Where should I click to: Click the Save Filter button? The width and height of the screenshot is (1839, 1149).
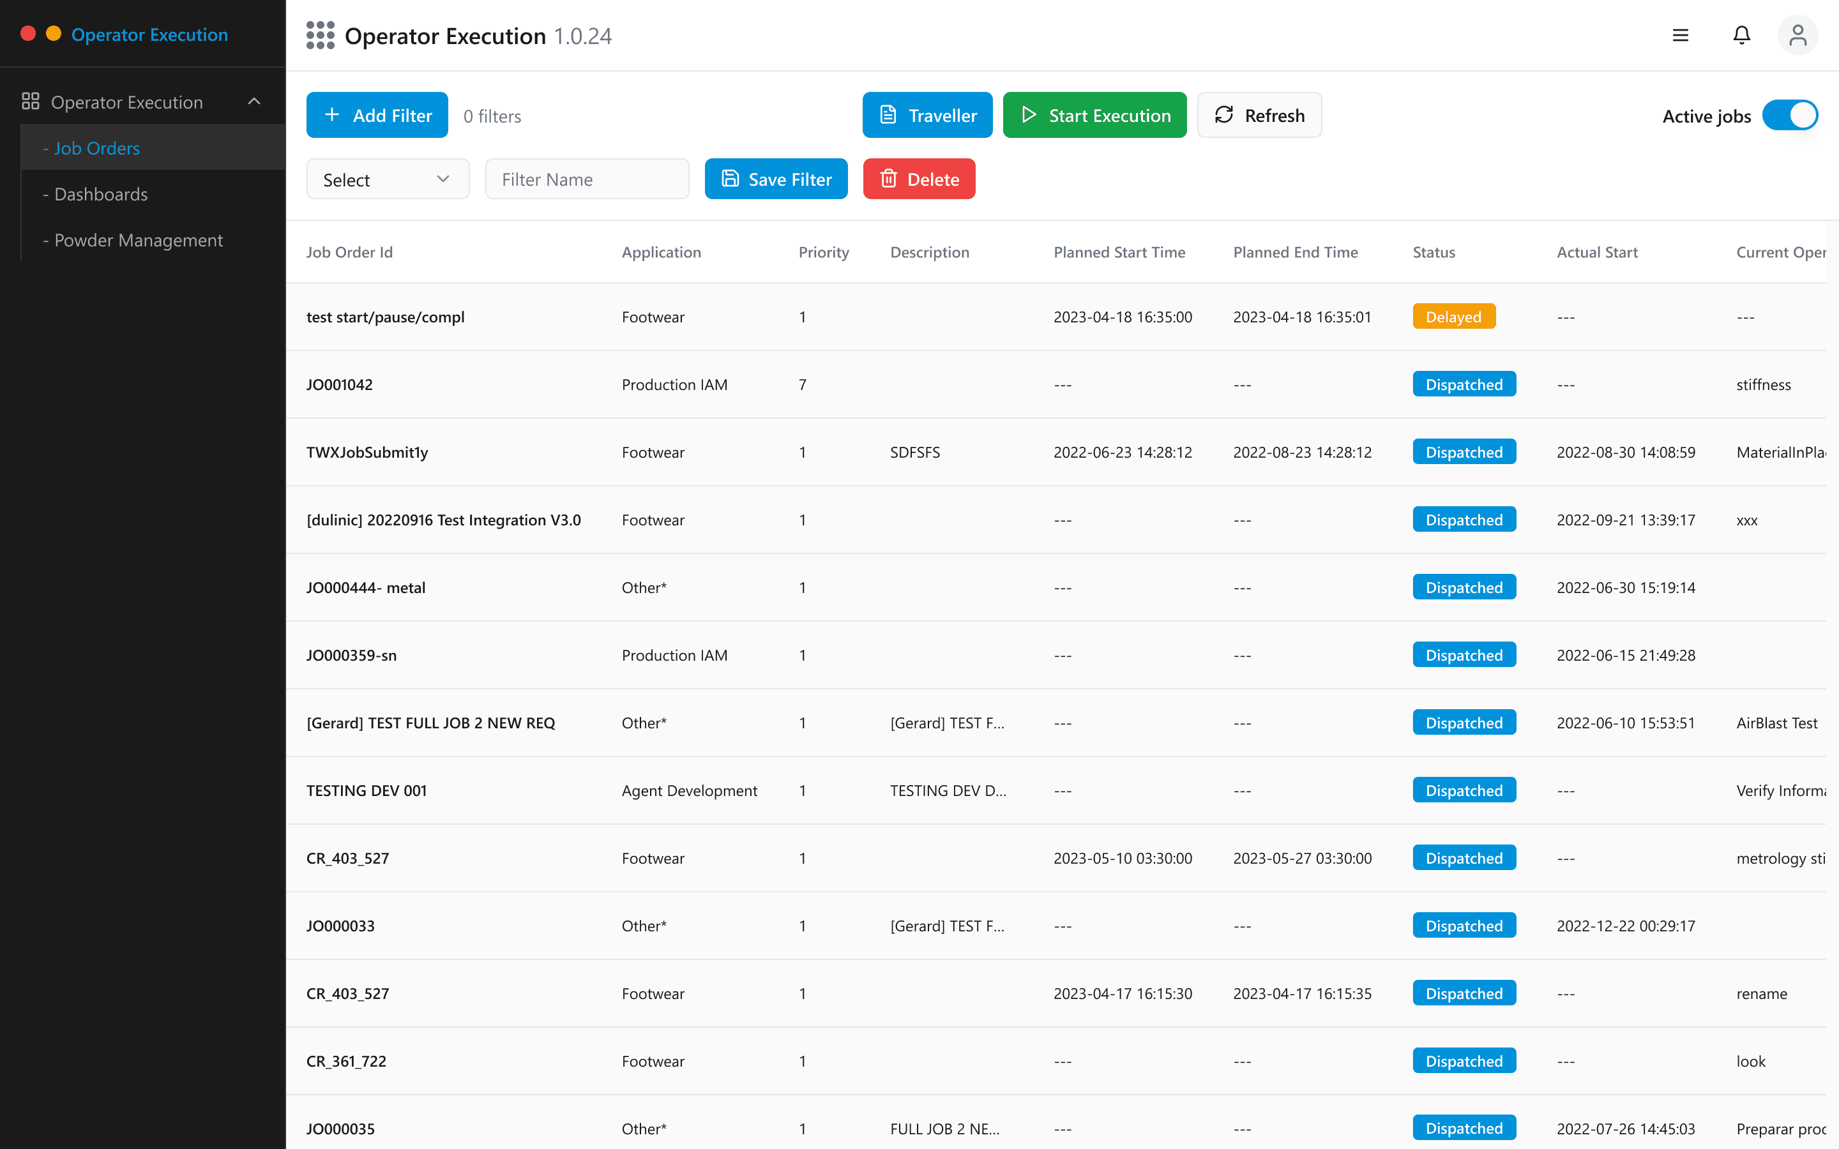[776, 179]
